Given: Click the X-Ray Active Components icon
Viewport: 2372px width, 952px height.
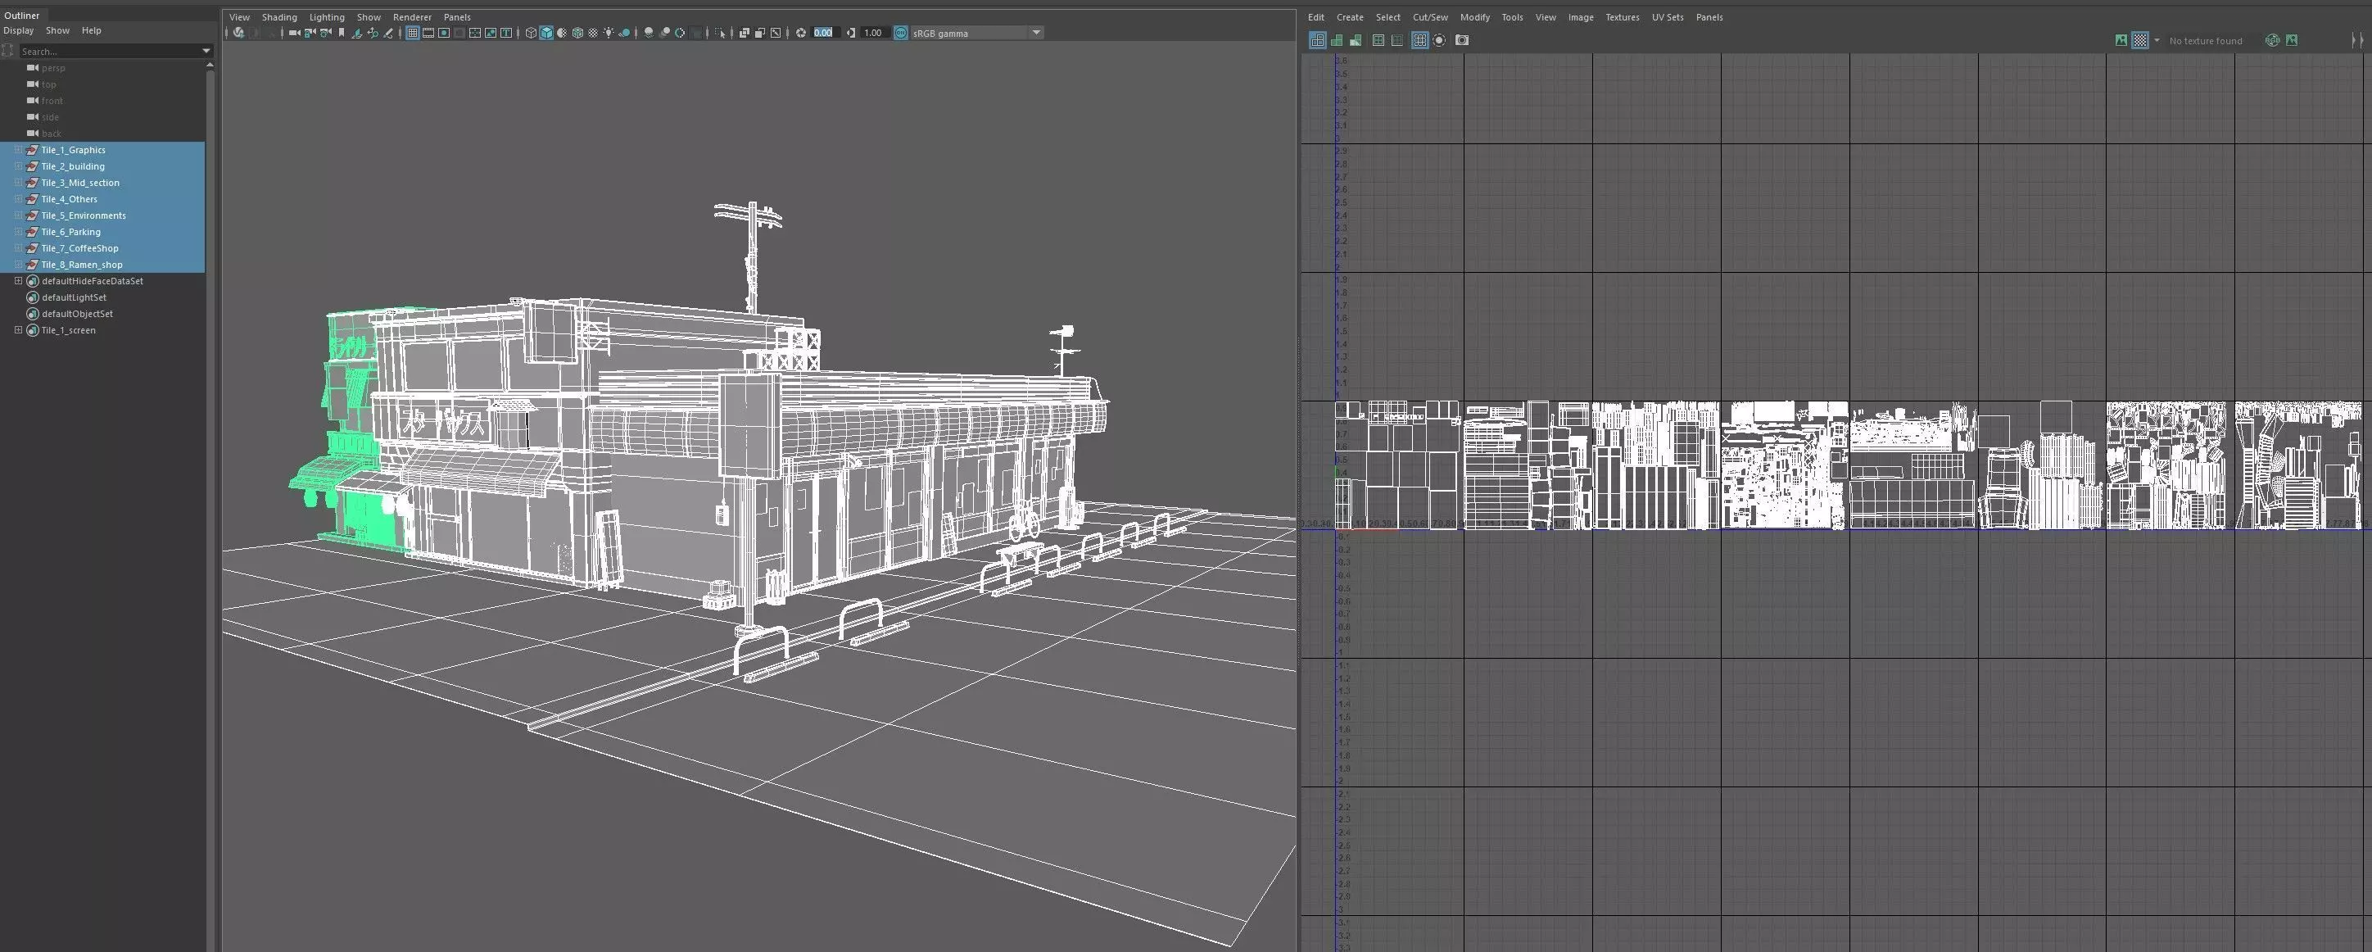Looking at the screenshot, I should (x=759, y=32).
